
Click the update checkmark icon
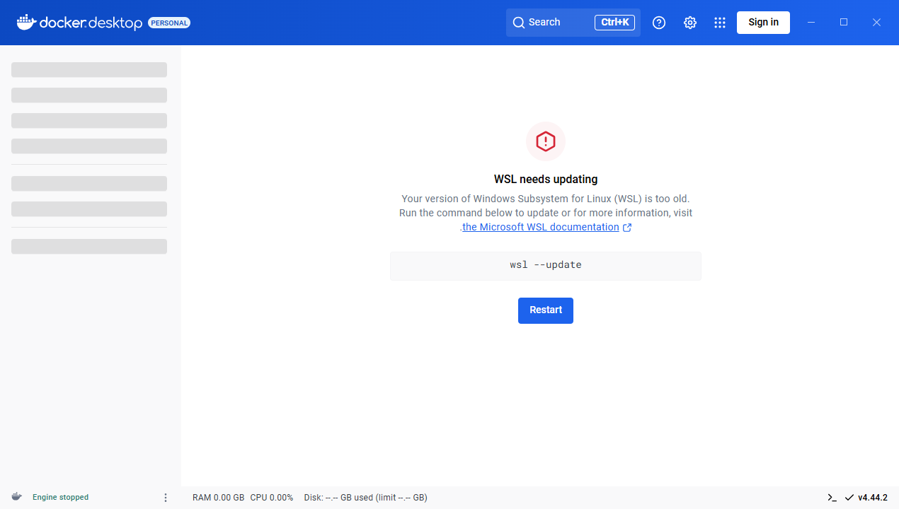[849, 498]
